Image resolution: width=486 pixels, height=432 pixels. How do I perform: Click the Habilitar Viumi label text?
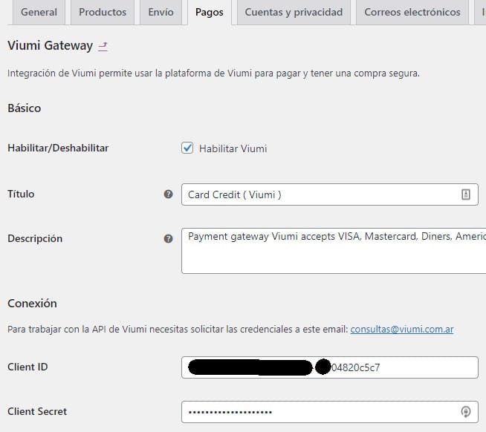pyautogui.click(x=233, y=148)
